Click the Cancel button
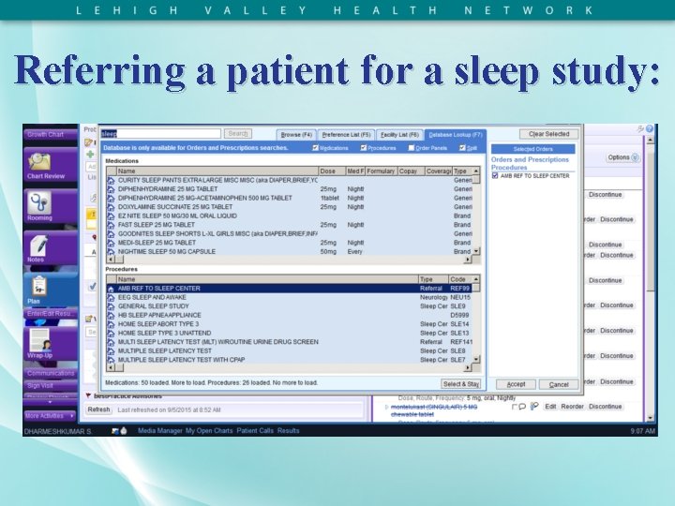The image size is (675, 506). (559, 385)
